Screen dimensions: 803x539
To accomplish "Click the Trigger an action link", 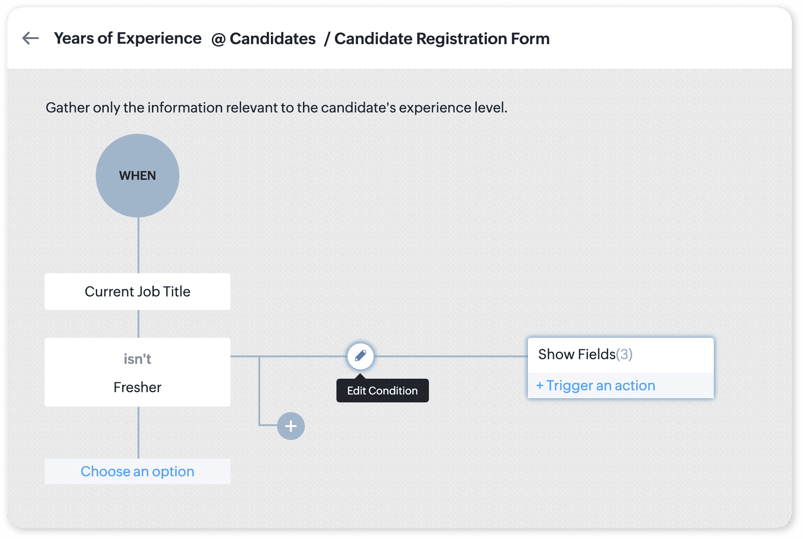I will 600,386.
